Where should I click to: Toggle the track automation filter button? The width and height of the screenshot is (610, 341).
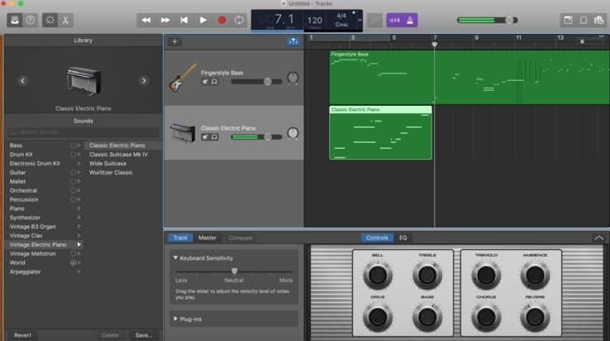click(x=293, y=41)
